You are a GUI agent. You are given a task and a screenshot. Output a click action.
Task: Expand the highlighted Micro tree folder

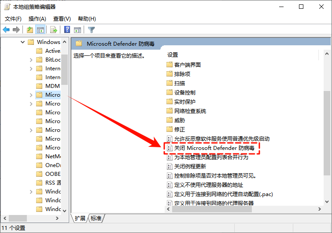(x=31, y=95)
